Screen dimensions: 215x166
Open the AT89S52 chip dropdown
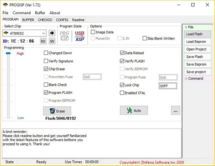43,33
